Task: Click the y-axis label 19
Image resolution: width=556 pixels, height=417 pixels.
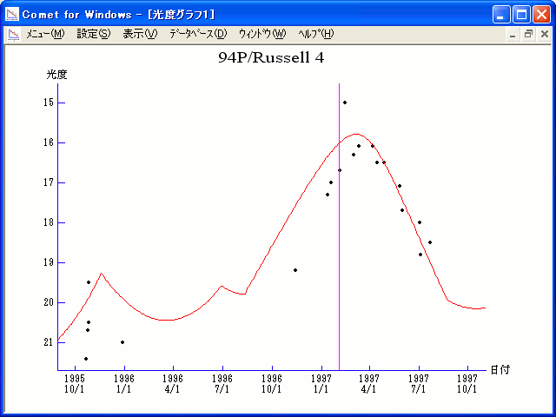Action: (x=49, y=262)
